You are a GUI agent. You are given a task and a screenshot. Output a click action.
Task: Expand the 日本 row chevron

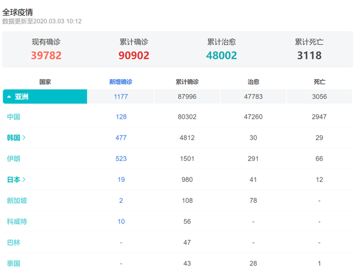click(x=24, y=180)
